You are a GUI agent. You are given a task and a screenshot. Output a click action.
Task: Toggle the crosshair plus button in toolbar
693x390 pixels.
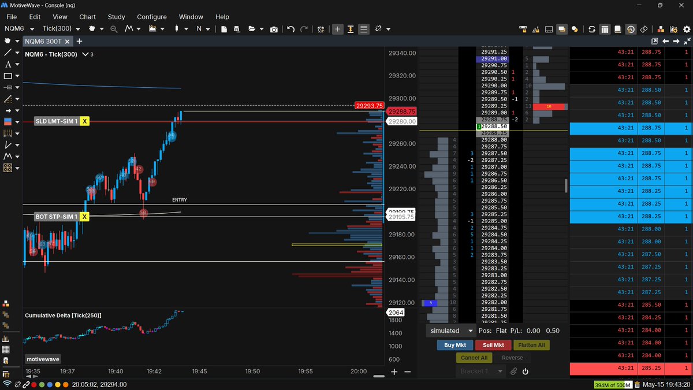pyautogui.click(x=338, y=29)
